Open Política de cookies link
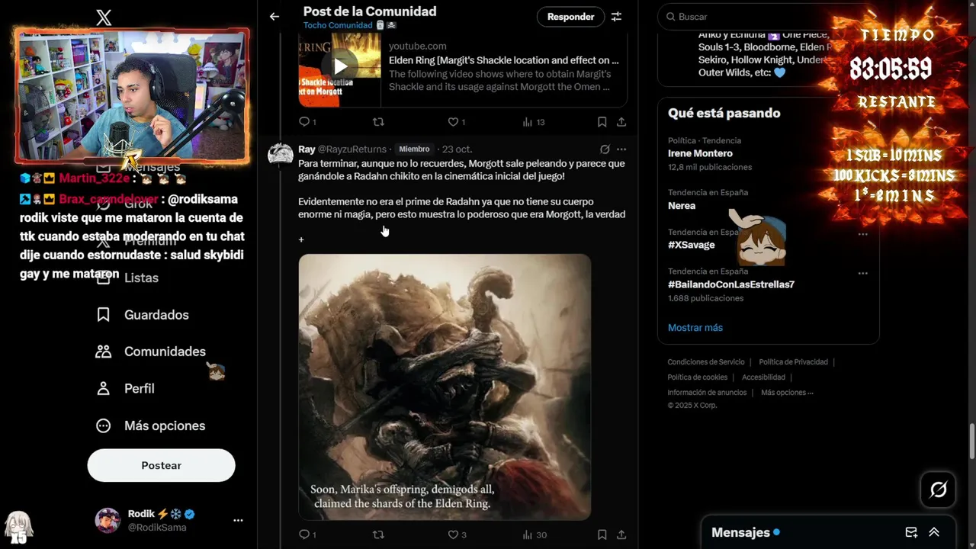The image size is (976, 549). click(698, 377)
